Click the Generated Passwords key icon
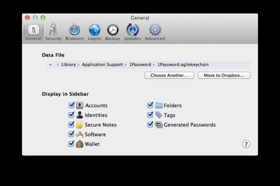This screenshot has width=280, height=186. pyautogui.click(x=159, y=125)
